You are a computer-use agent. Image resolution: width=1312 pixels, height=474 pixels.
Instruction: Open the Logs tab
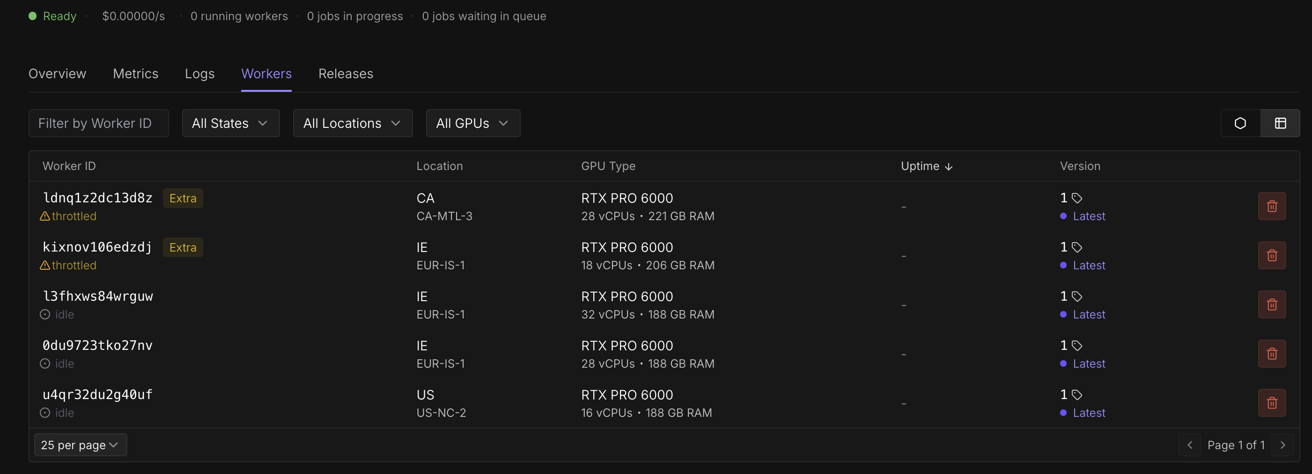[x=199, y=74]
